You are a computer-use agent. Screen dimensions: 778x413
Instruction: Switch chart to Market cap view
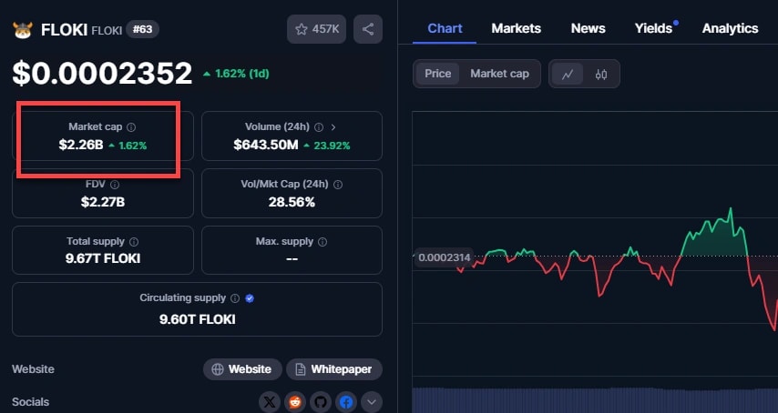point(499,74)
